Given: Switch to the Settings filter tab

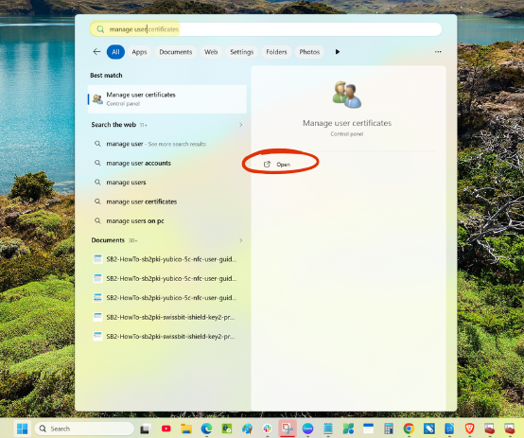Looking at the screenshot, I should (241, 52).
